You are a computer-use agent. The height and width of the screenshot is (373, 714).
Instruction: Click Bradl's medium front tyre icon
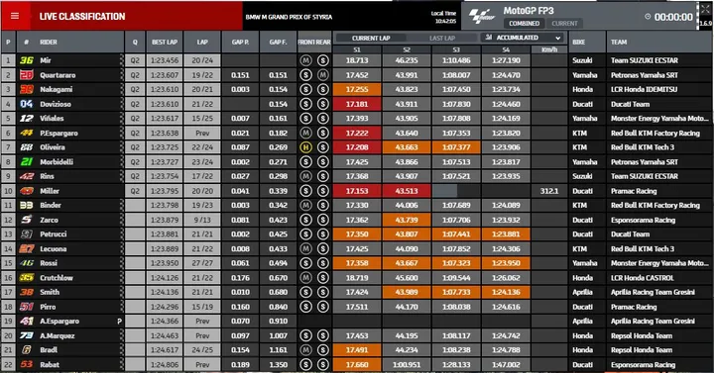[x=305, y=350]
